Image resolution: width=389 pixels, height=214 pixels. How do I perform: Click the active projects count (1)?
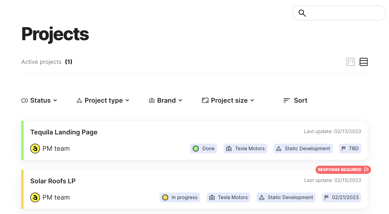point(69,62)
